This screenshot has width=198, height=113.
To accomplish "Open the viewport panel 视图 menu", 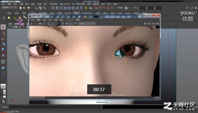I will [10, 24].
